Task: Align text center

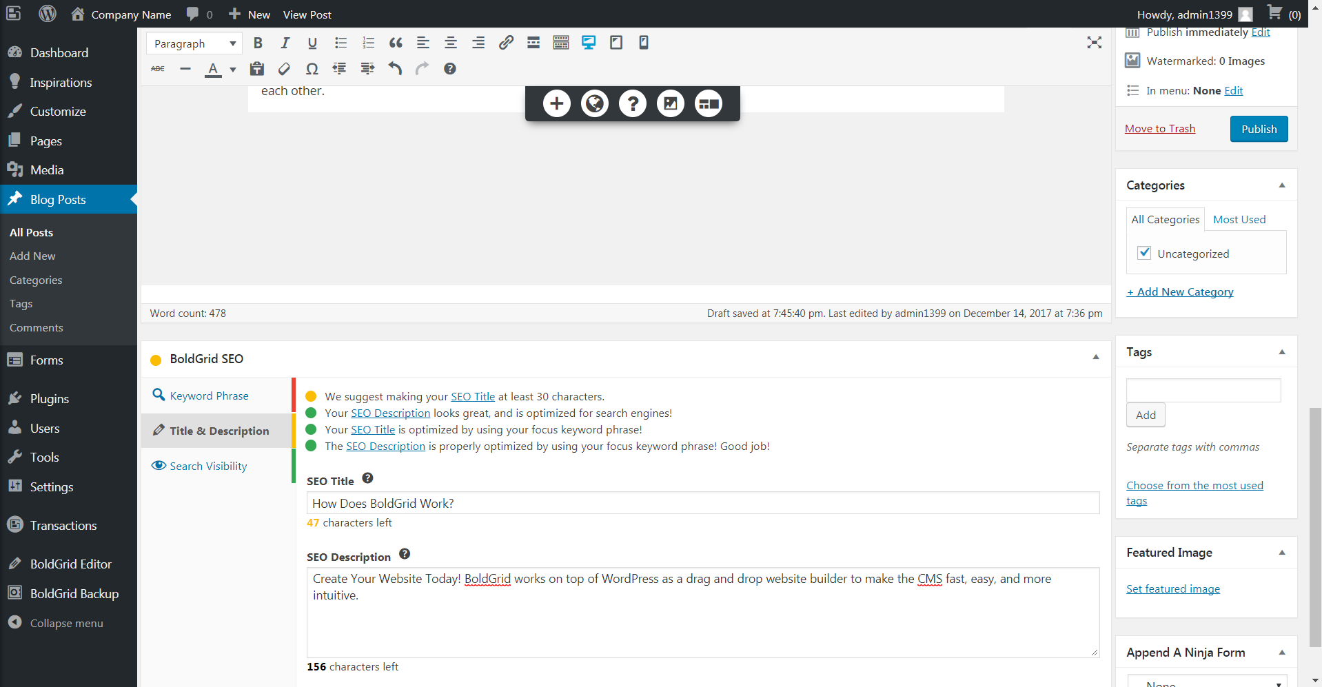Action: 451,43
